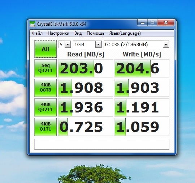Image resolution: width=195 pixels, height=183 pixels.
Task: Click the Seq write result 204.6
Action: (142, 68)
